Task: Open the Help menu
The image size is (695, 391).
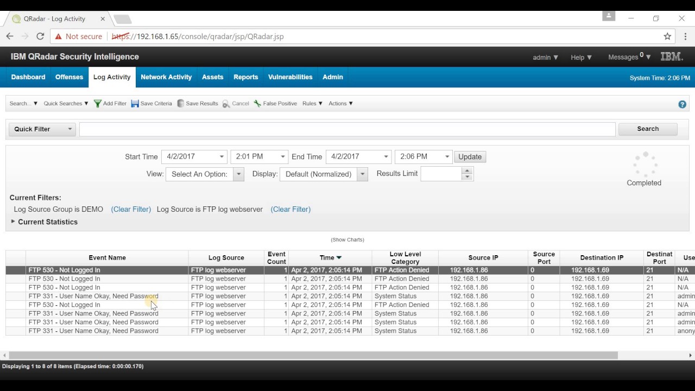Action: pyautogui.click(x=581, y=57)
